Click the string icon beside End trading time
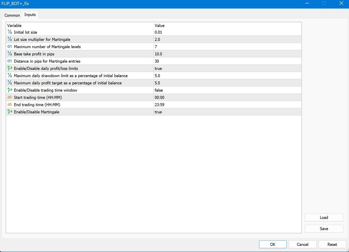Viewport: 349px width, 252px height. [9, 105]
